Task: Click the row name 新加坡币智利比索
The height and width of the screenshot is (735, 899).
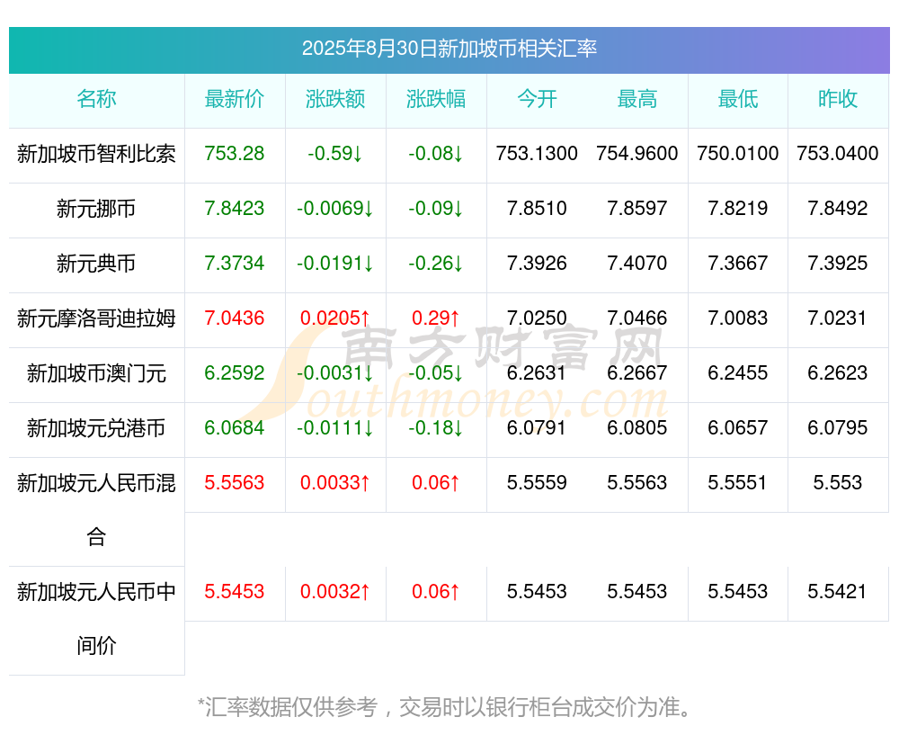Action: (96, 154)
